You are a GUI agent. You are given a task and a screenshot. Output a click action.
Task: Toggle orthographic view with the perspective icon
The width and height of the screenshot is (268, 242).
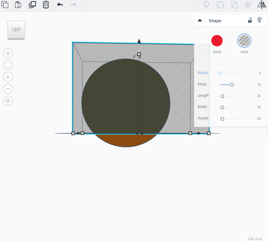(8, 101)
